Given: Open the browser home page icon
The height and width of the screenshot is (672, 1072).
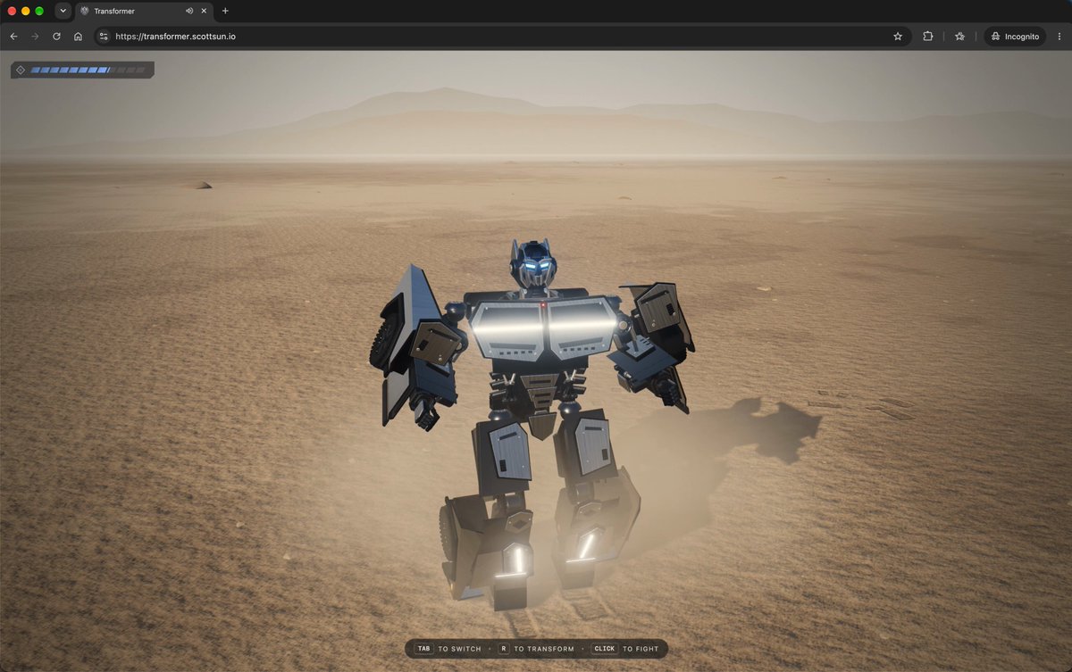Looking at the screenshot, I should pos(78,37).
